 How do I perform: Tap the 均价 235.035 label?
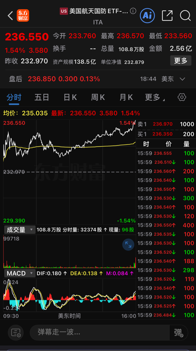pos(26,113)
